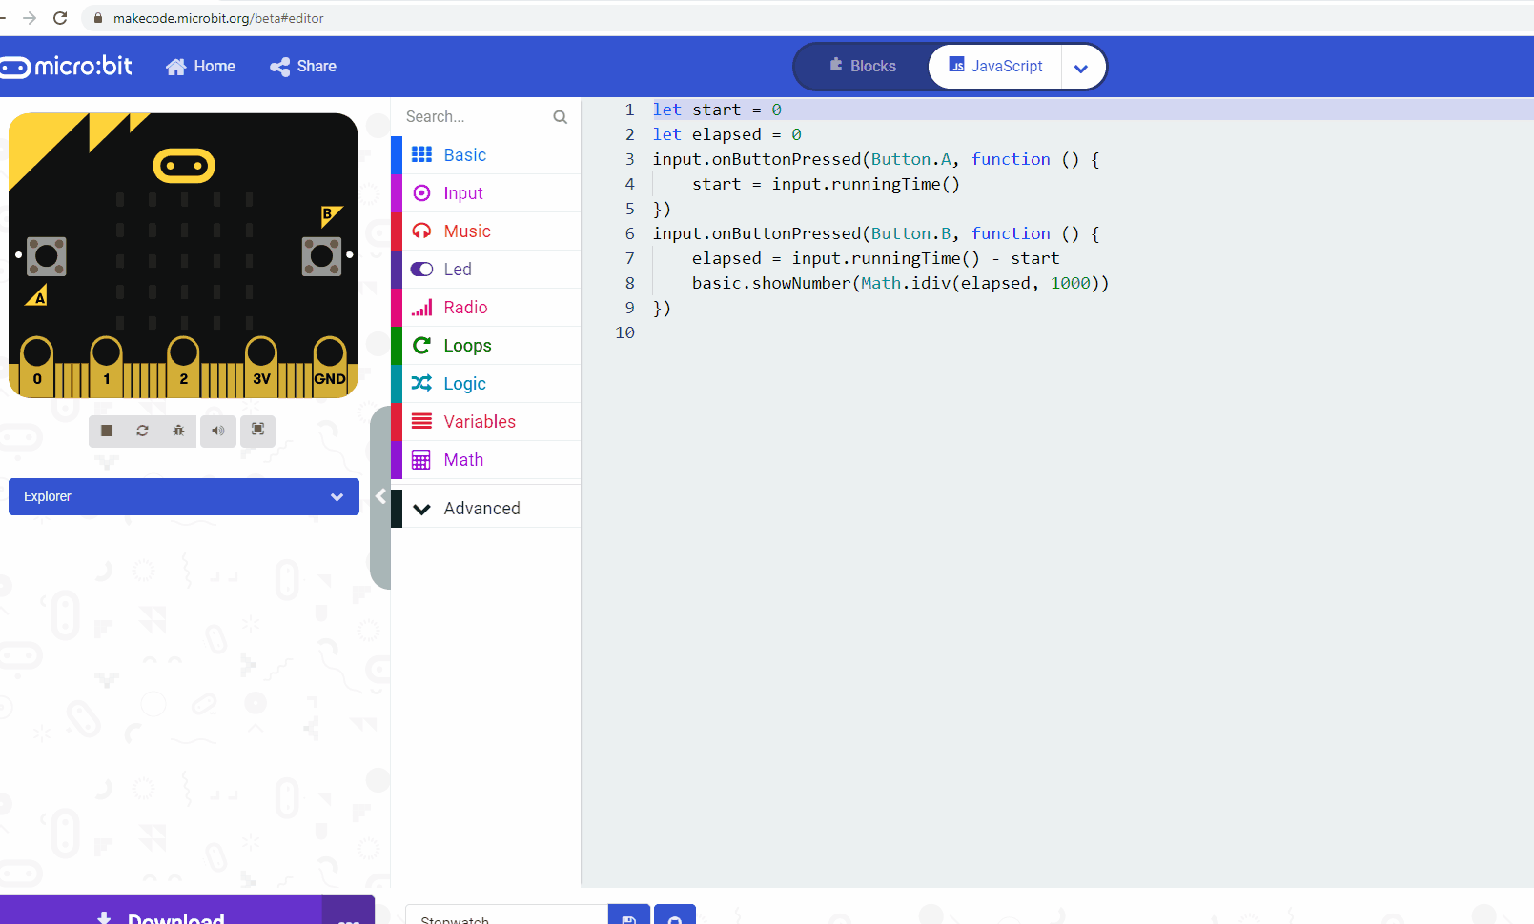Viewport: 1534px width, 924px height.
Task: Go to the micro:bit Home page
Action: [x=200, y=66]
